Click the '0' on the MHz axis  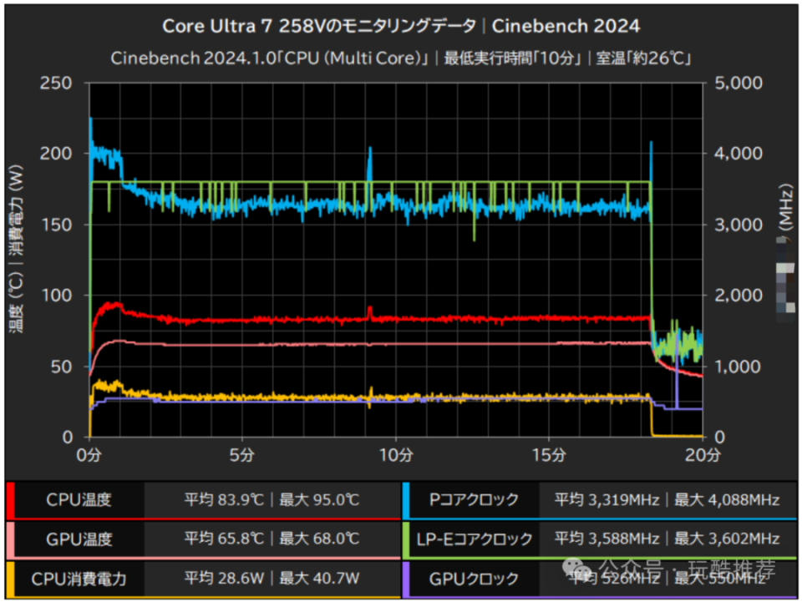(719, 438)
